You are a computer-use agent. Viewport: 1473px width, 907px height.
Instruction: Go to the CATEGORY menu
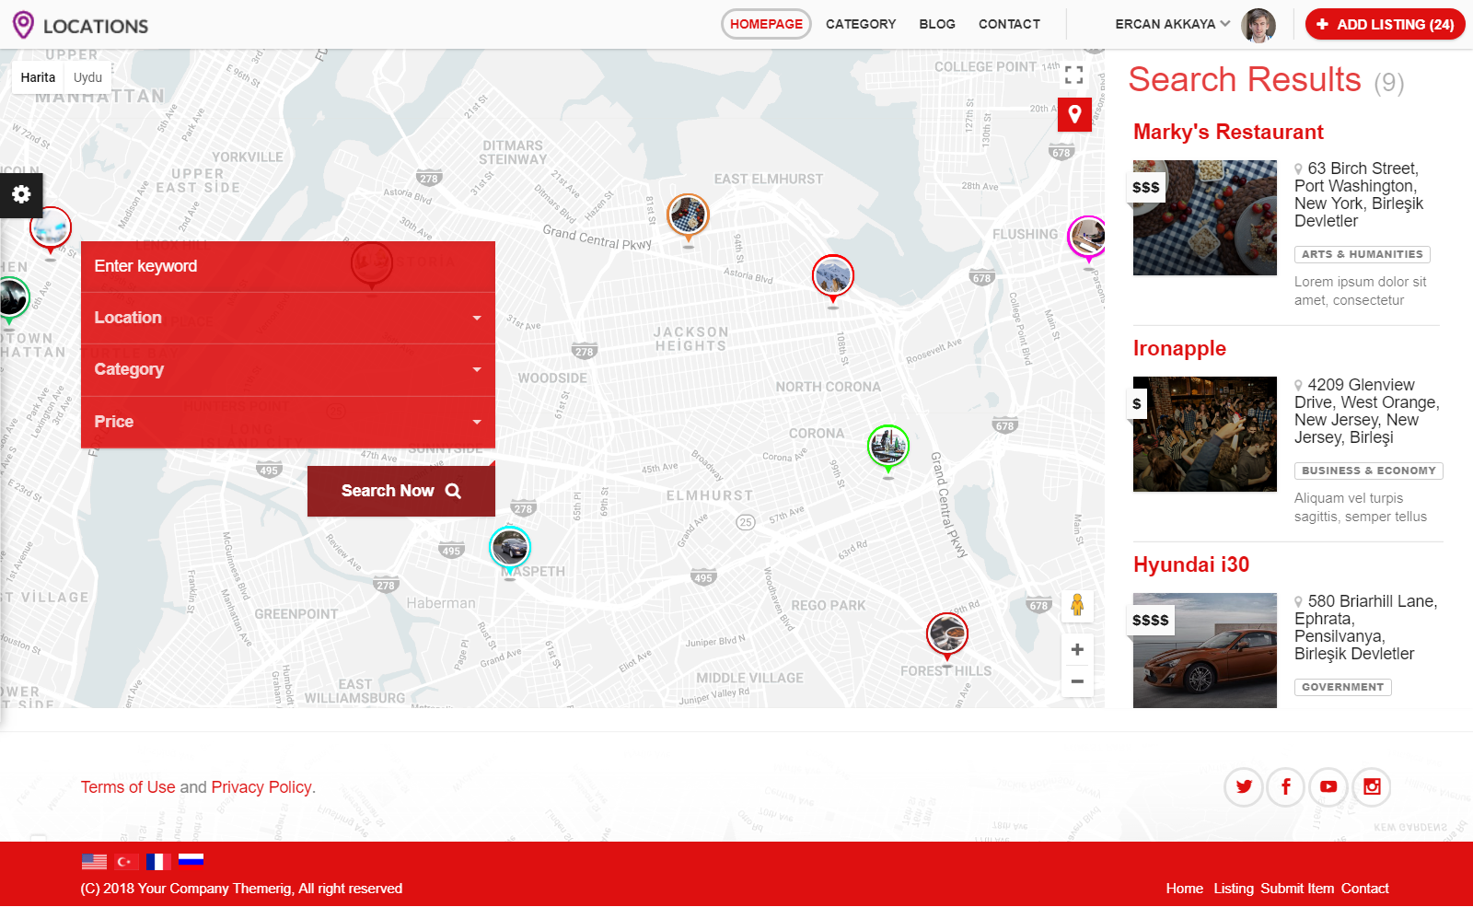coord(861,24)
